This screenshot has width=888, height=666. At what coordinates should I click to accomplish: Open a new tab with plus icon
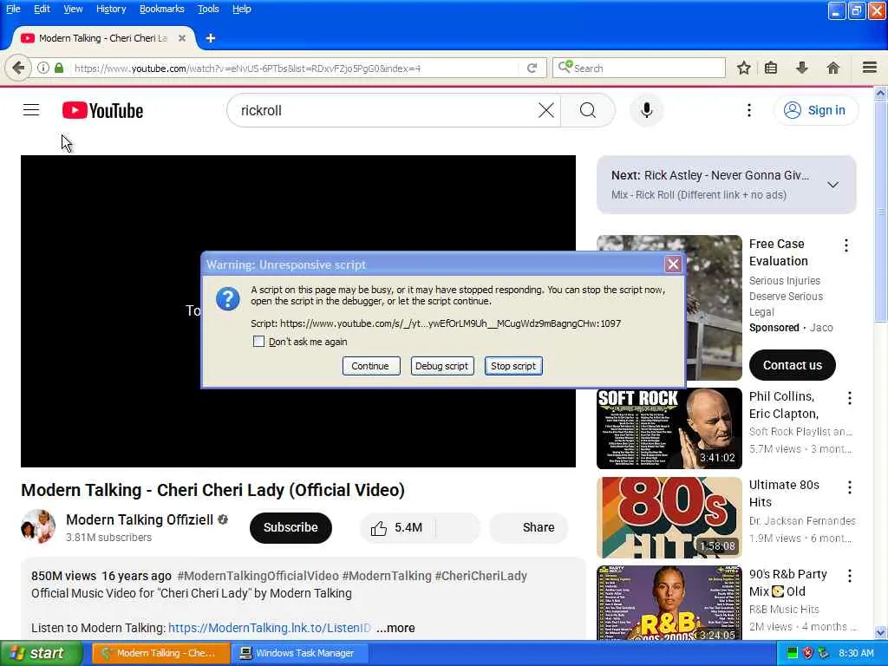(x=211, y=38)
